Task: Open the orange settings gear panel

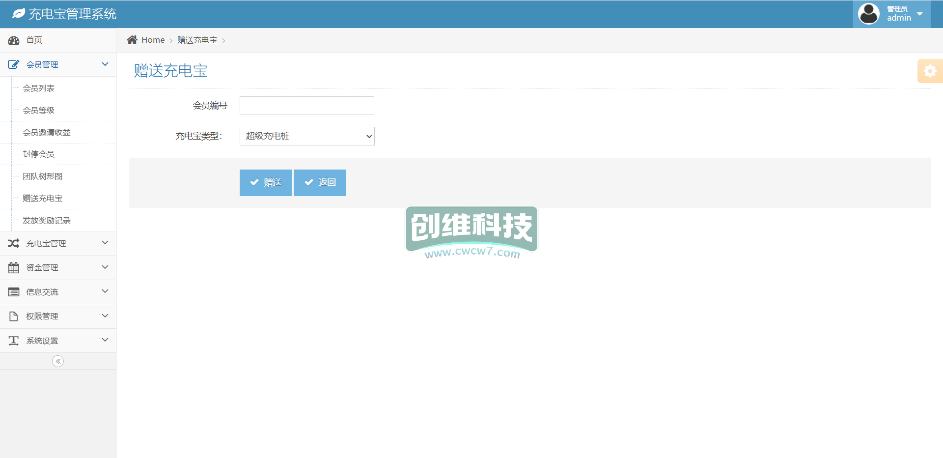Action: 930,71
